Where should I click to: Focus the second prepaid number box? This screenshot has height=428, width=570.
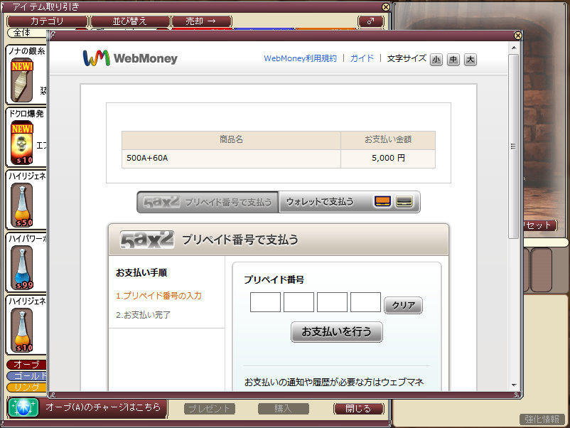299,302
